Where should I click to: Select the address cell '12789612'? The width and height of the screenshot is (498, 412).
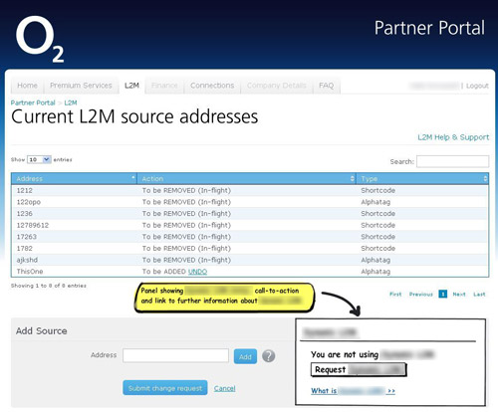33,226
